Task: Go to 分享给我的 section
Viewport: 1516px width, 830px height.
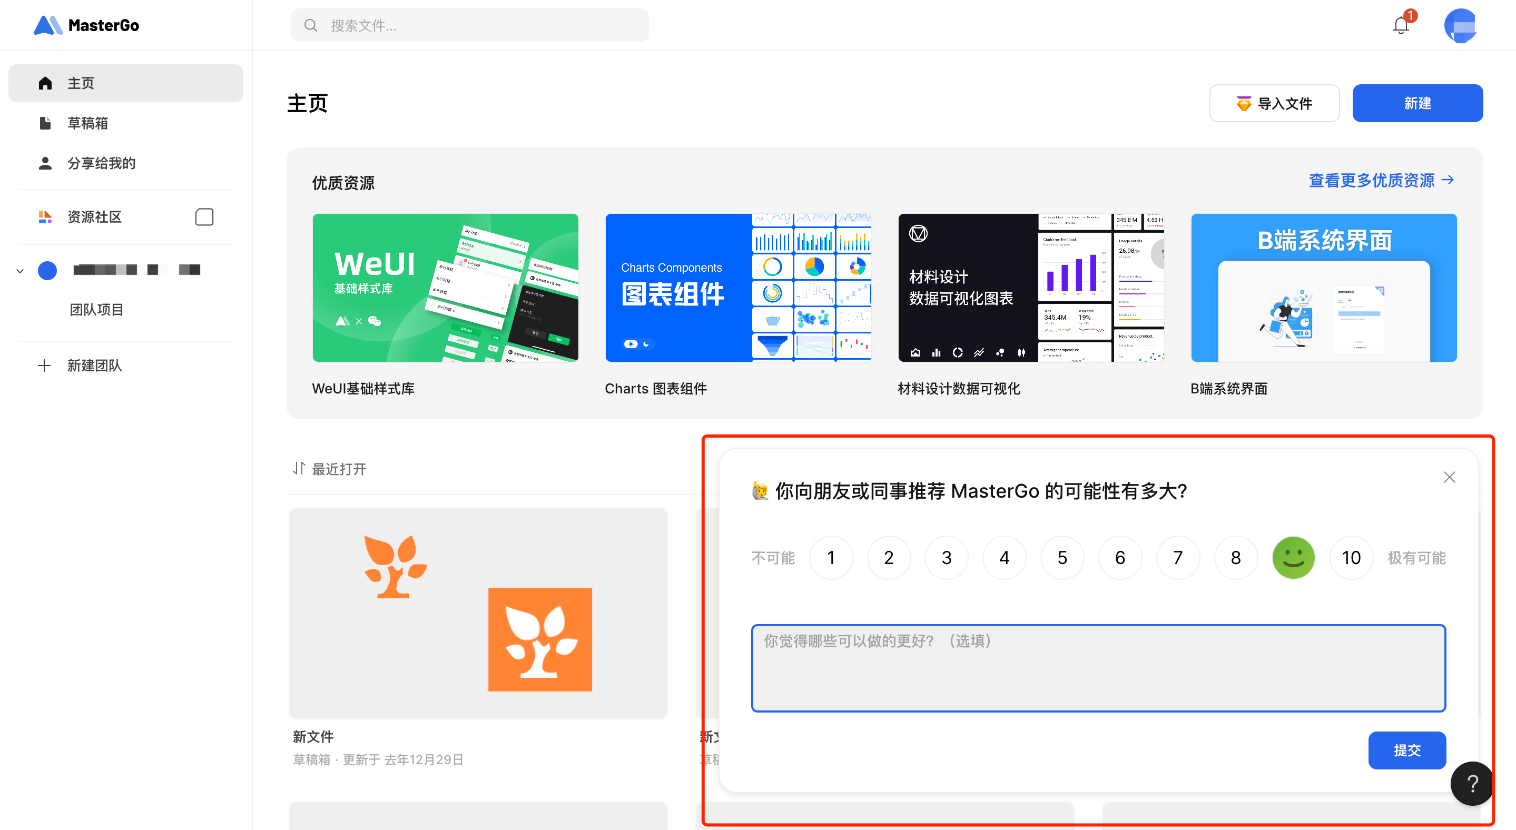Action: 101,163
